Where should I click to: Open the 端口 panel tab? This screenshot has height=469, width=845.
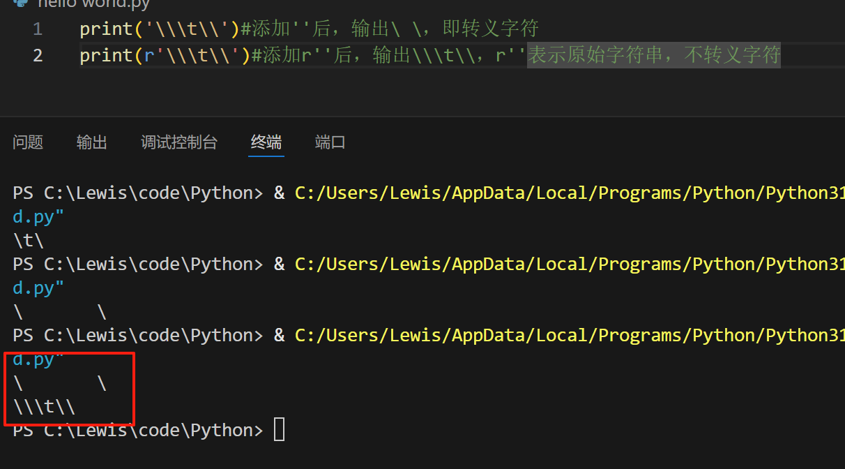coord(330,142)
